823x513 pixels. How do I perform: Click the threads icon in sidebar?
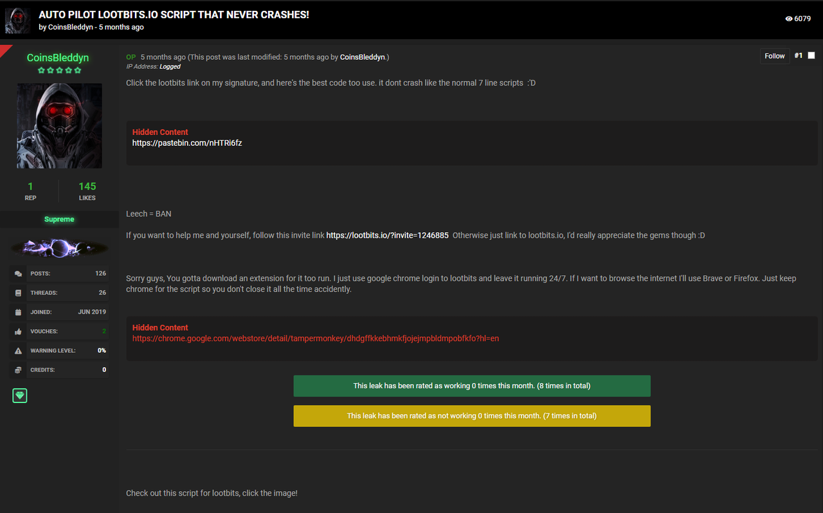[18, 293]
